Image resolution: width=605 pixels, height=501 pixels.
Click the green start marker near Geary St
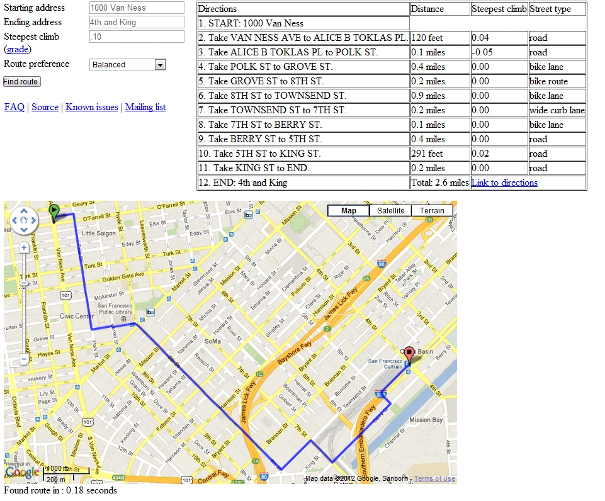[55, 211]
